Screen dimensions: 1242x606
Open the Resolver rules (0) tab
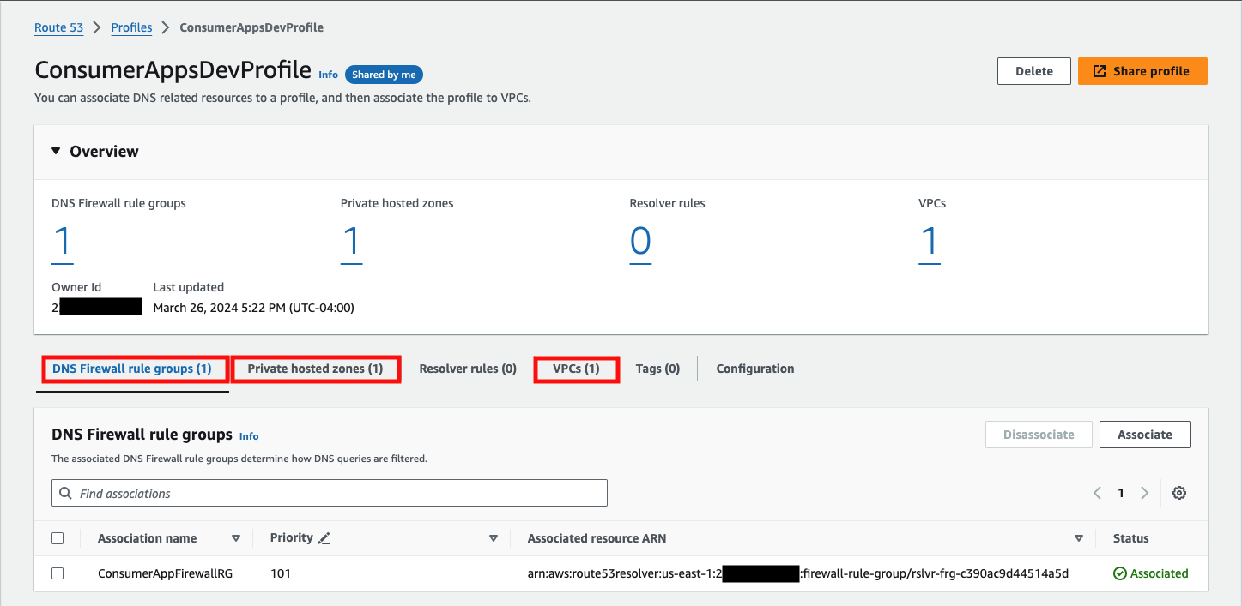[468, 369]
